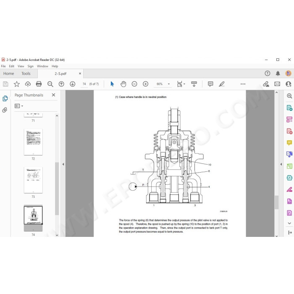The width and height of the screenshot is (294, 294).
Task: Expand the page display options arrow
Action: click(x=184, y=84)
